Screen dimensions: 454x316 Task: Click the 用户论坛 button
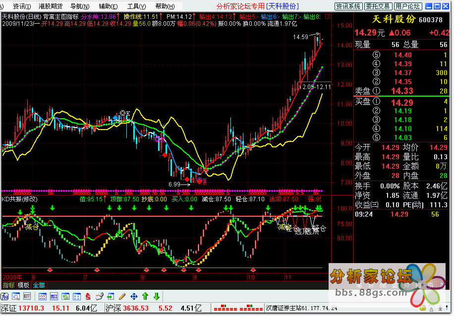[x=408, y=6]
